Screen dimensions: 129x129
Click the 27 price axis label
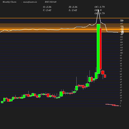coord(121,93)
